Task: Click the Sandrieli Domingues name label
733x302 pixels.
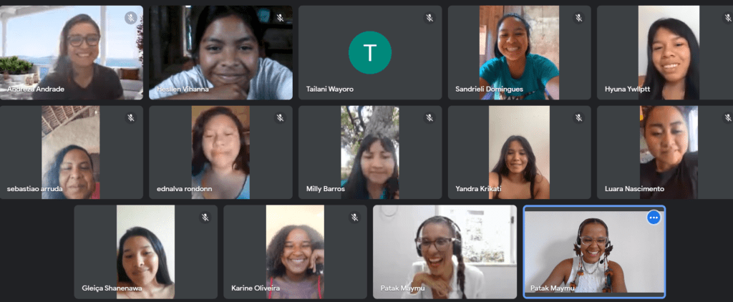Action: [490, 89]
